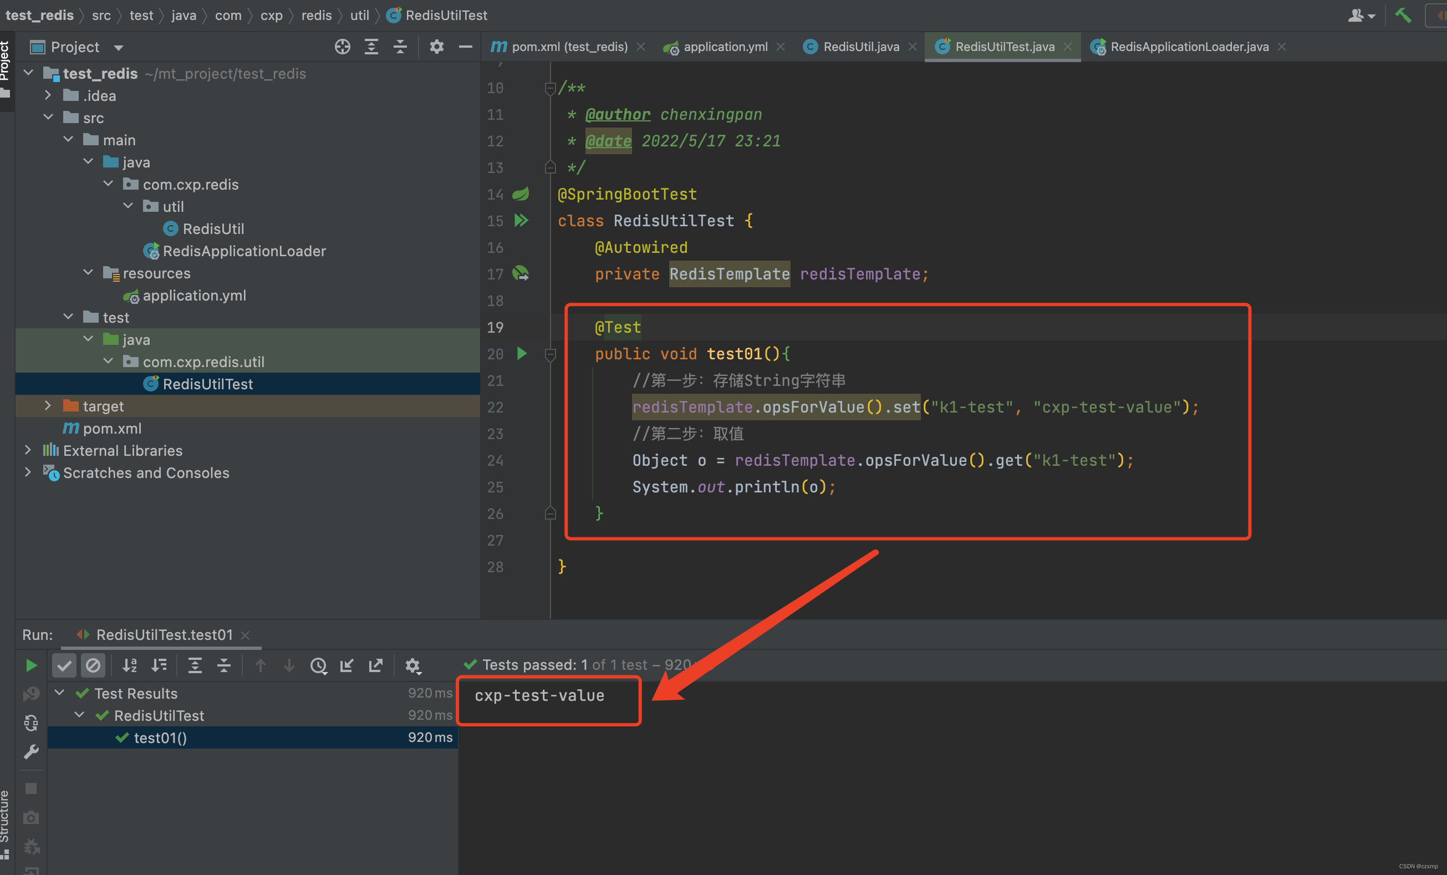The image size is (1447, 875).
Task: Collapse the resources folder
Action: [88, 272]
